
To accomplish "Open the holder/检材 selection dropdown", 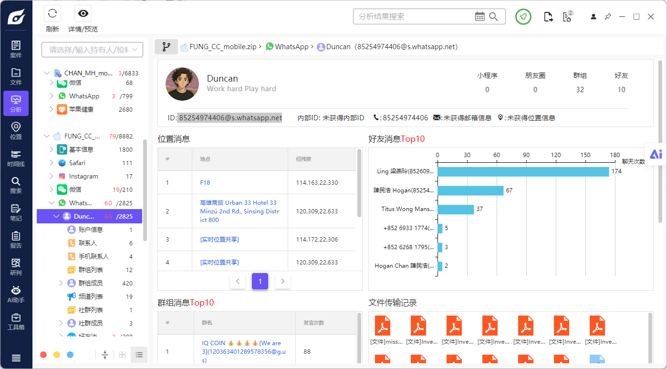I will pos(93,50).
